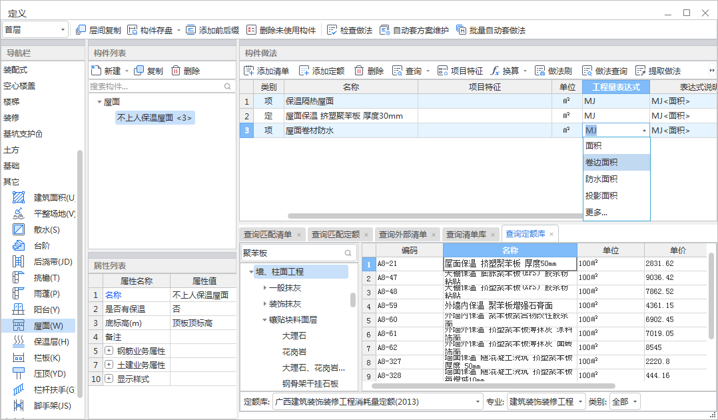This screenshot has height=420, width=718.
Task: Click the 添加前后缀 icon
Action: [x=191, y=30]
